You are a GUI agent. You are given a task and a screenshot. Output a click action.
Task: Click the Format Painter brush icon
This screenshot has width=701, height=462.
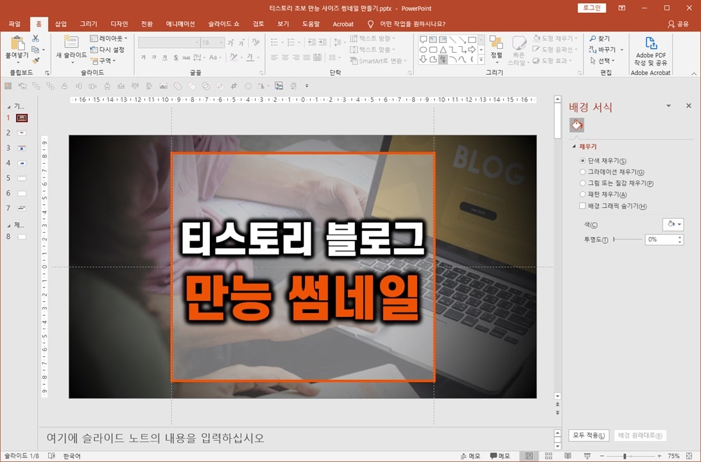coord(35,60)
